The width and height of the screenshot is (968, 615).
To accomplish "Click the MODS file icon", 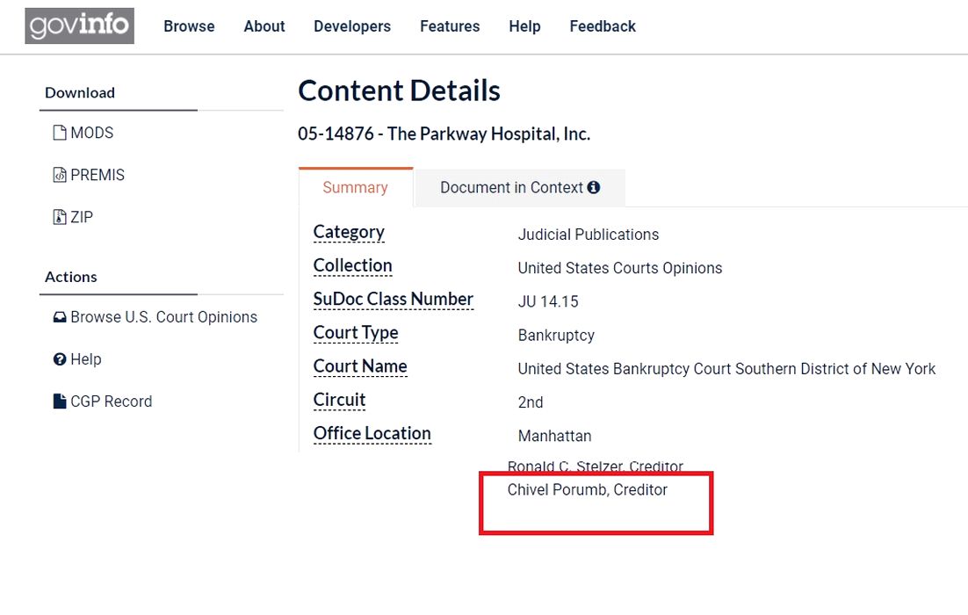I will [60, 133].
